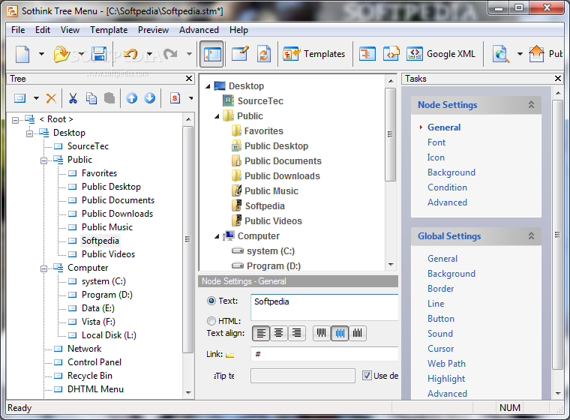
Task: Open the Advanced menu
Action: point(199,30)
